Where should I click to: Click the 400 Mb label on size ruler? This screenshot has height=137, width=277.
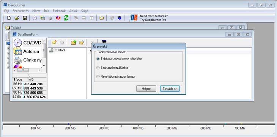click(138, 128)
